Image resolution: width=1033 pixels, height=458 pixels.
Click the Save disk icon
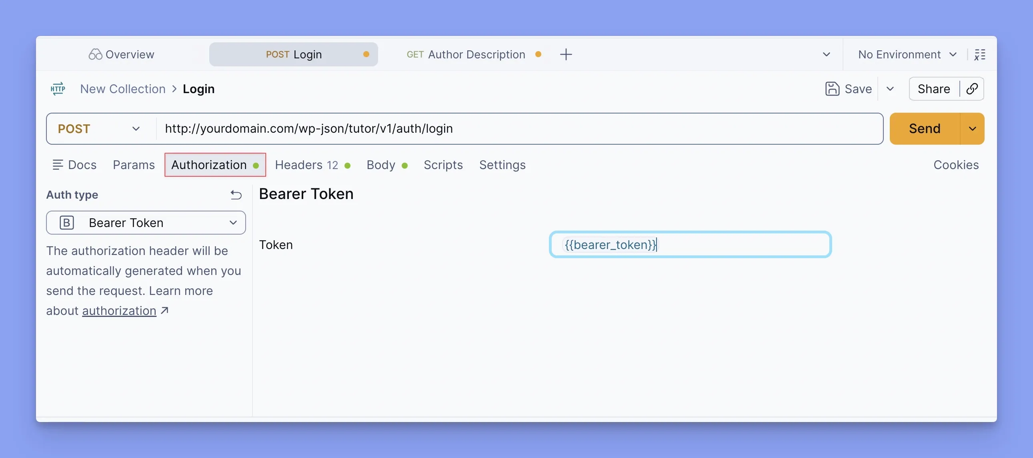(832, 89)
